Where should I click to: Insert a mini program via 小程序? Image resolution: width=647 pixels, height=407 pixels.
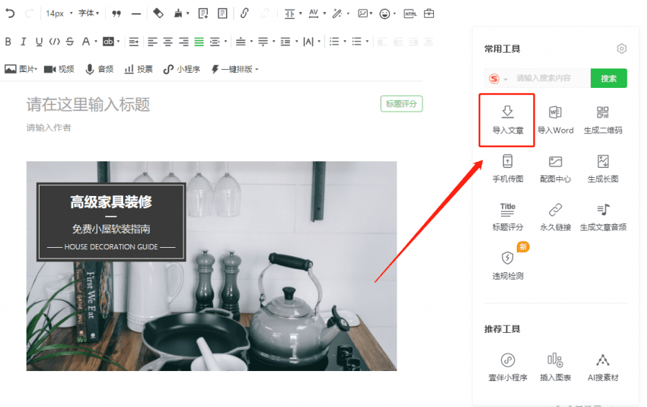(x=181, y=69)
